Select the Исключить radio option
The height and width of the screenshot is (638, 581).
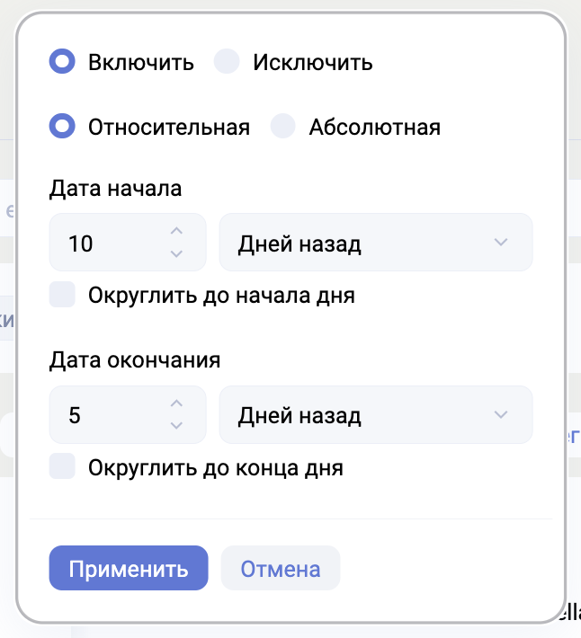[x=227, y=62]
